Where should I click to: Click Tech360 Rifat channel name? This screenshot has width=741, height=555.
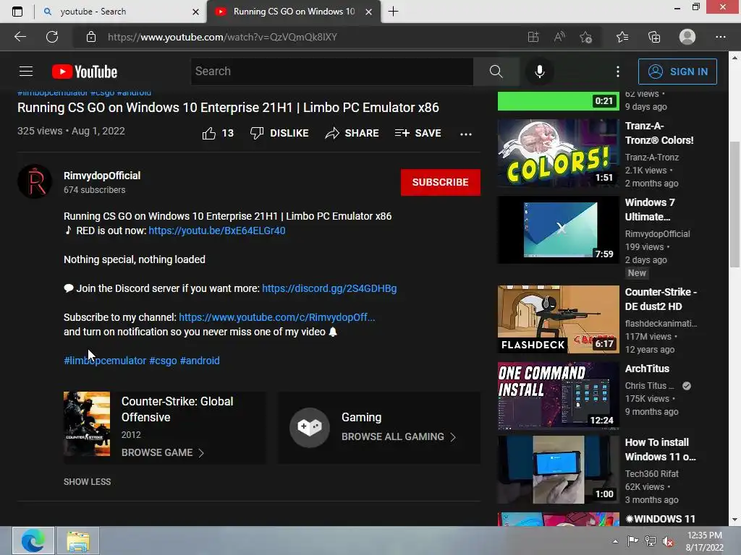click(652, 473)
